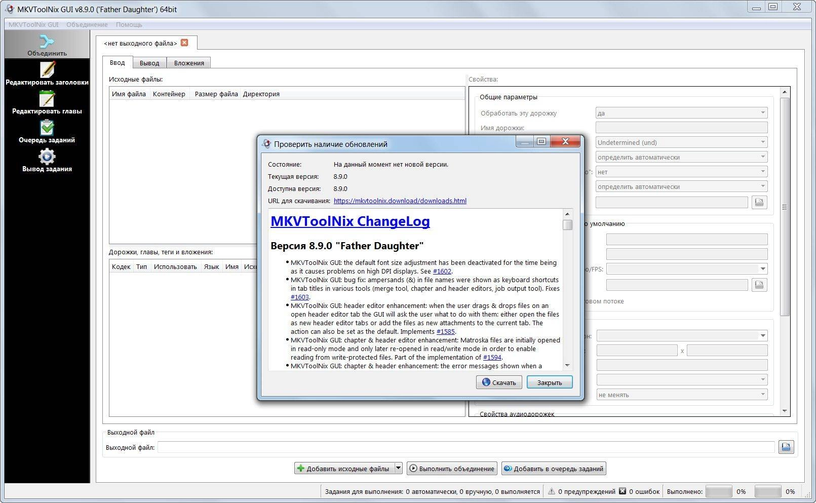Click changelog scroll down arrow
816x503 pixels.
pyautogui.click(x=567, y=365)
